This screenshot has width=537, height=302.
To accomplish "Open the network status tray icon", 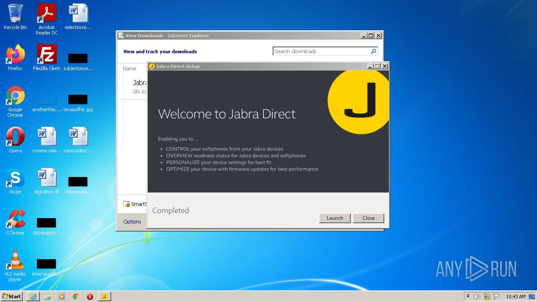I will (487, 297).
